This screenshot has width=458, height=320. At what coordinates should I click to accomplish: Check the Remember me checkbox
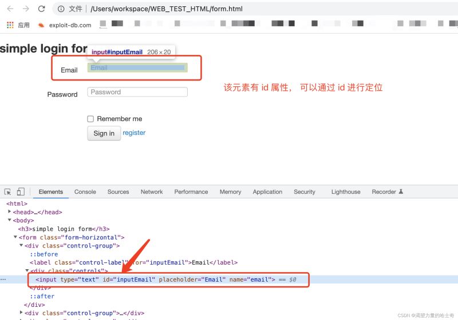(x=90, y=119)
